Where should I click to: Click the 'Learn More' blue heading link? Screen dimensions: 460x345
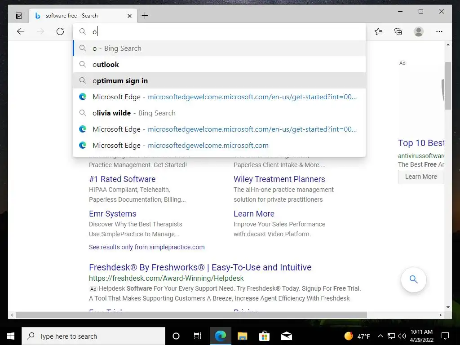[x=254, y=213]
